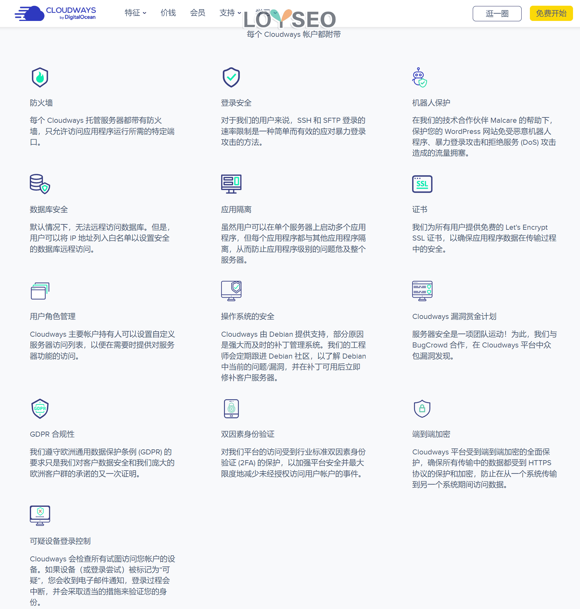Expand the 学习 menu chevron

(x=275, y=13)
